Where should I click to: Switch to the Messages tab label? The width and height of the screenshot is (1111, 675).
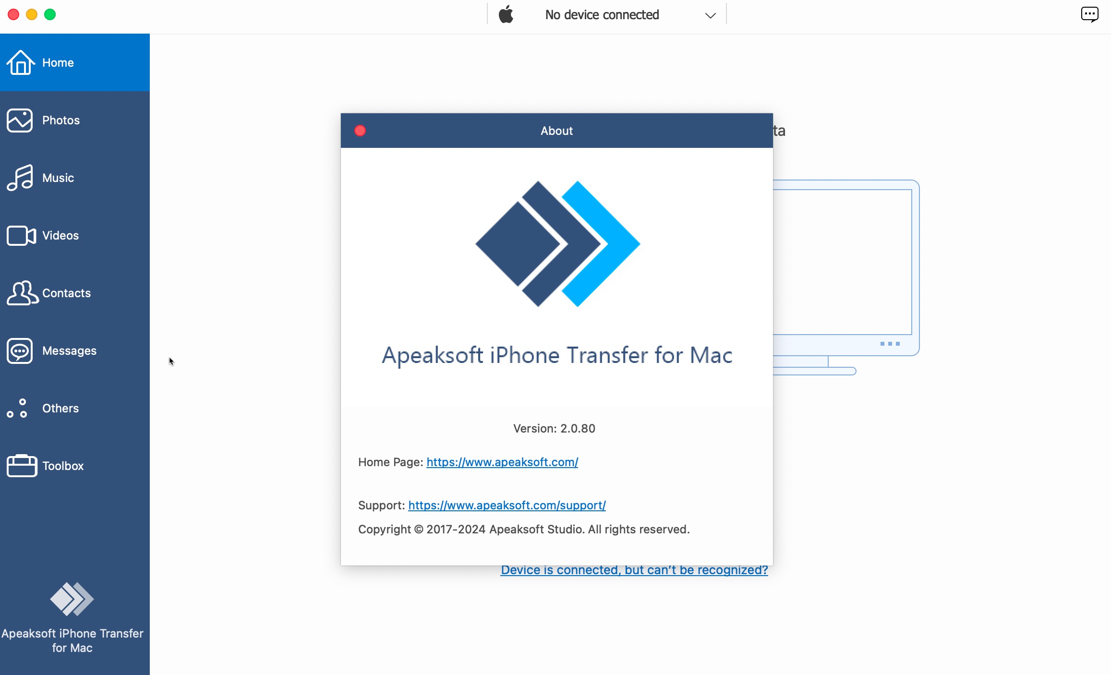pyautogui.click(x=69, y=350)
